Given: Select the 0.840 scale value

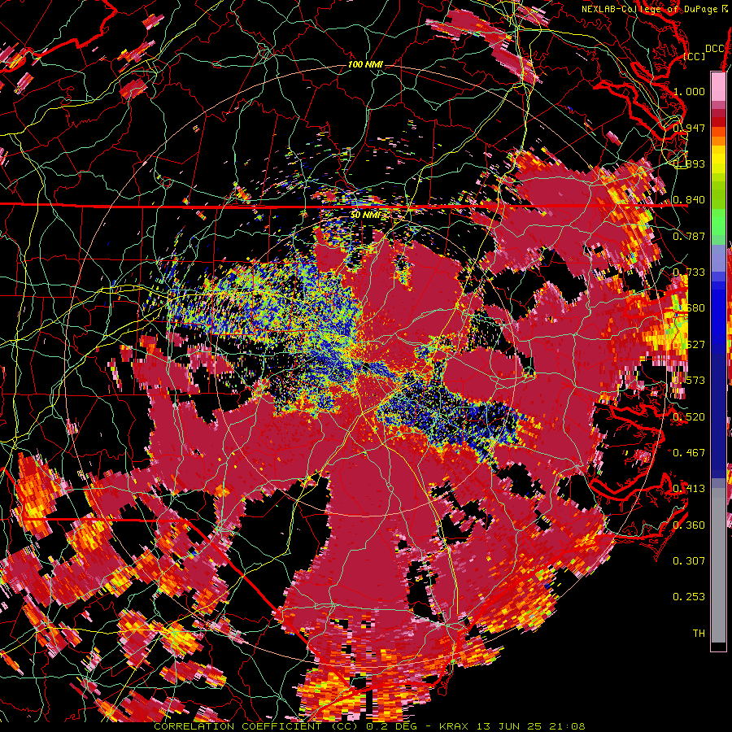Looking at the screenshot, I should point(689,200).
